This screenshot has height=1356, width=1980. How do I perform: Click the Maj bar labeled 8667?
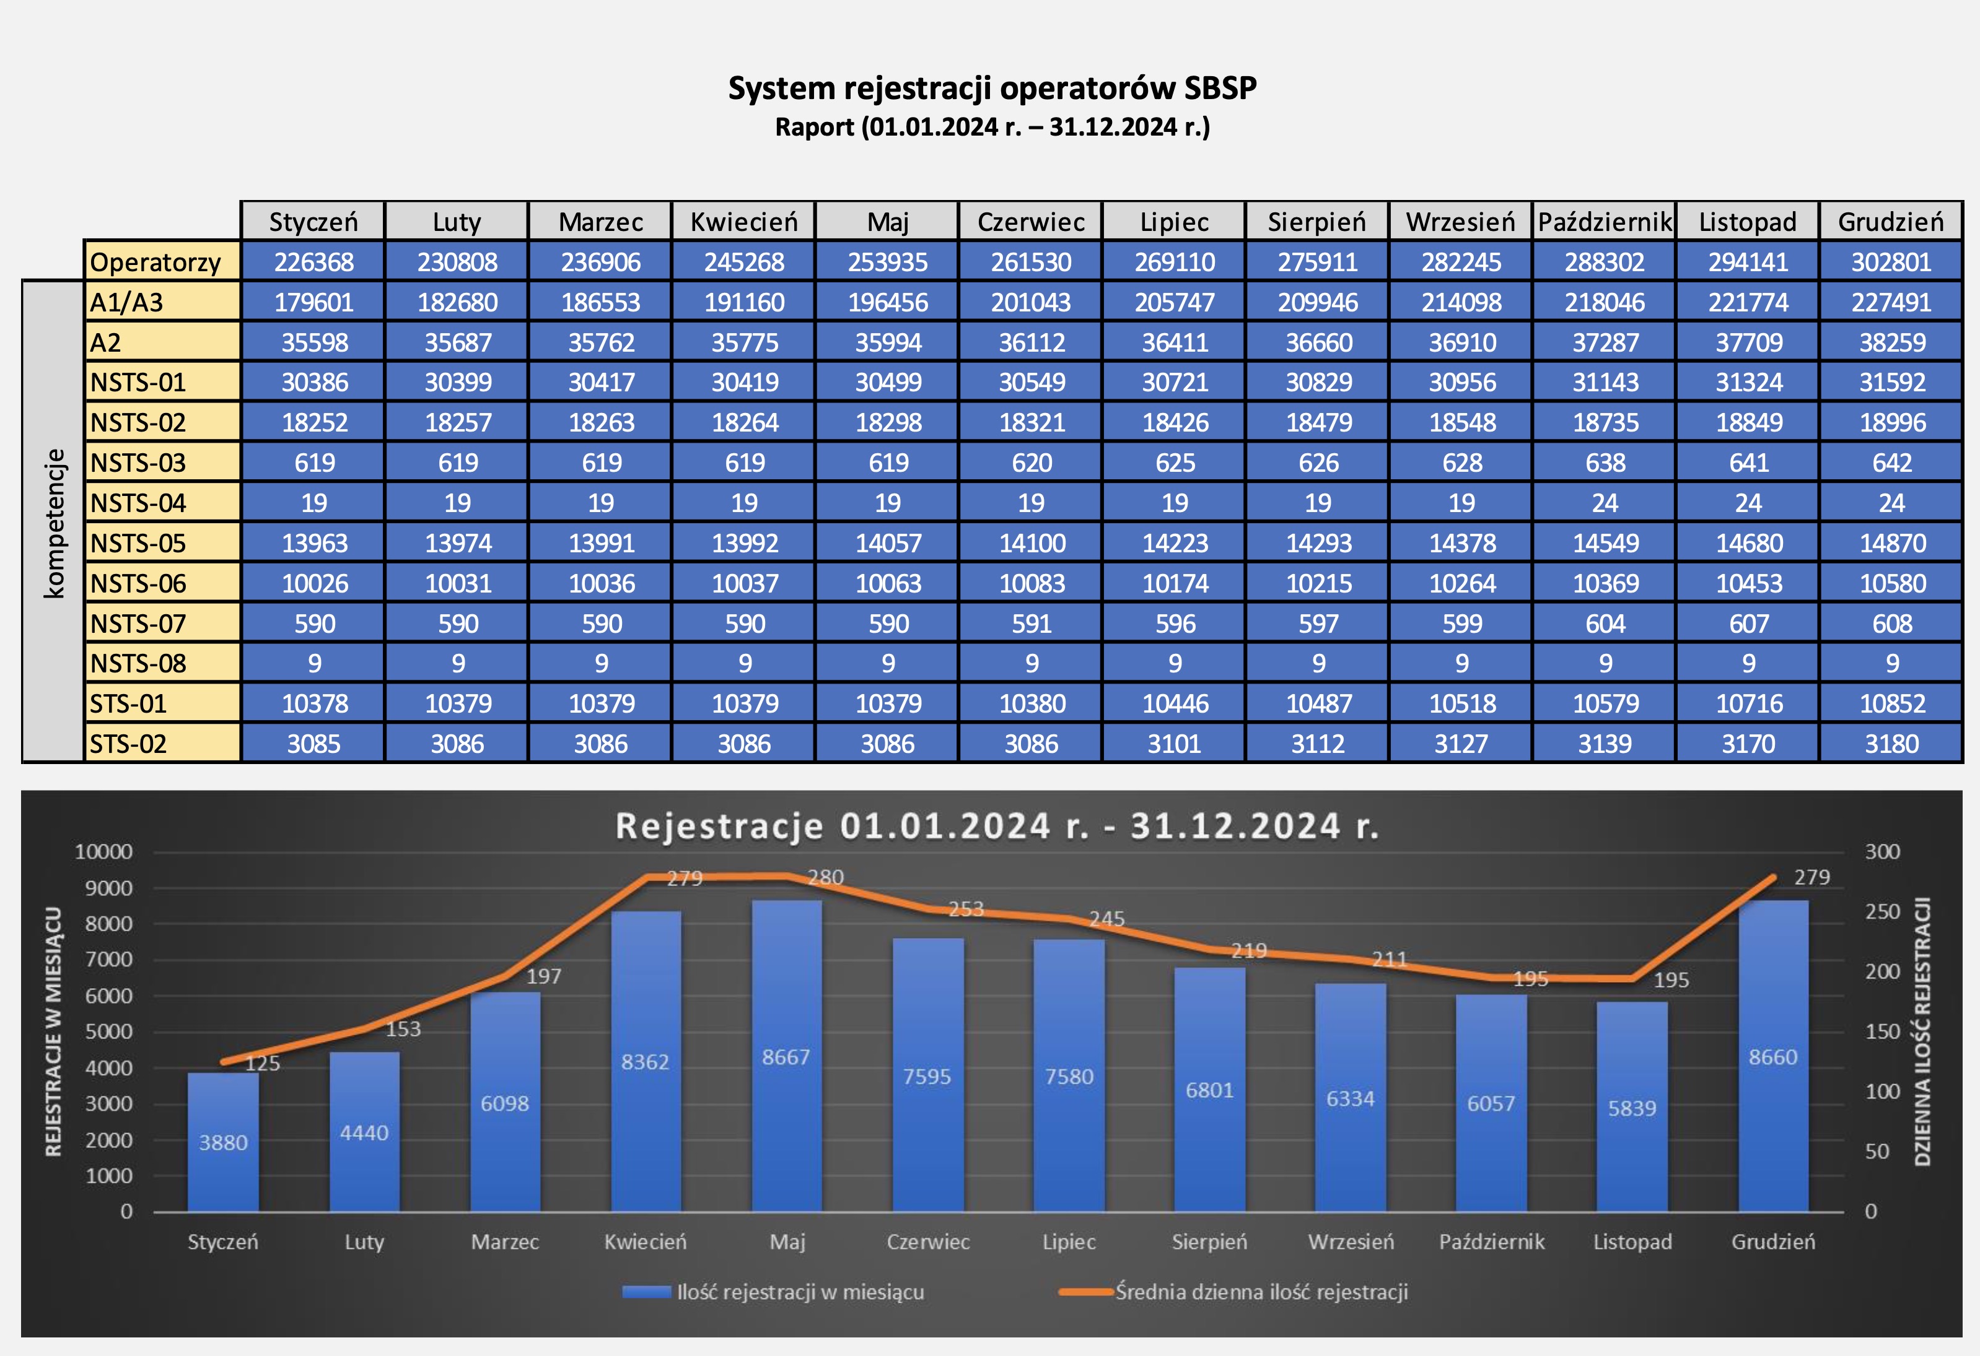786,1056
